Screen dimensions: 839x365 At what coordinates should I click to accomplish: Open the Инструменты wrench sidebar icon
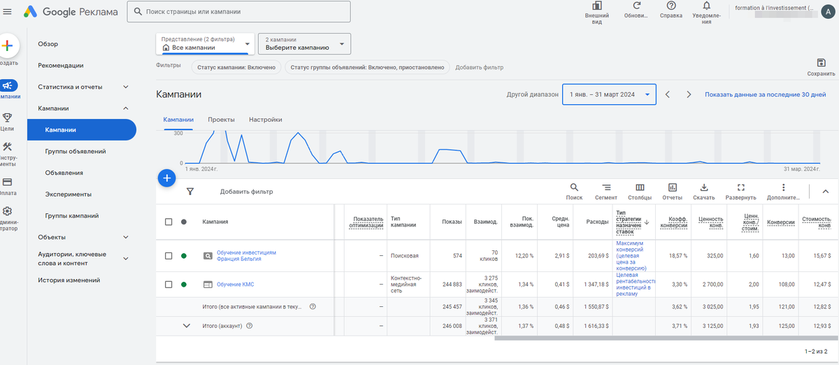pyautogui.click(x=7, y=147)
